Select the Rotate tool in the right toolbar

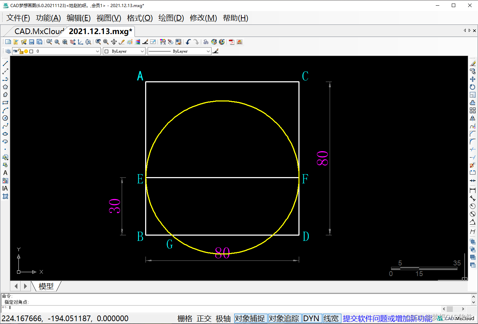point(473,87)
